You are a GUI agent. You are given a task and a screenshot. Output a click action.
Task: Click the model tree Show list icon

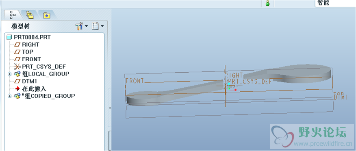[x=95, y=26]
